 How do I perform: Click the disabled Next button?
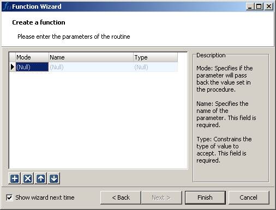161,197
